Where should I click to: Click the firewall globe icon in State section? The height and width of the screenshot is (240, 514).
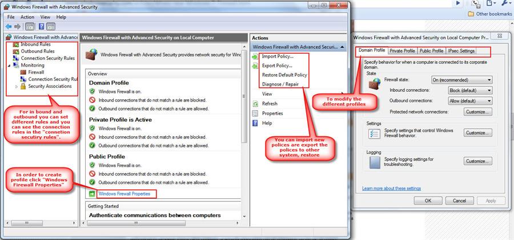(374, 84)
